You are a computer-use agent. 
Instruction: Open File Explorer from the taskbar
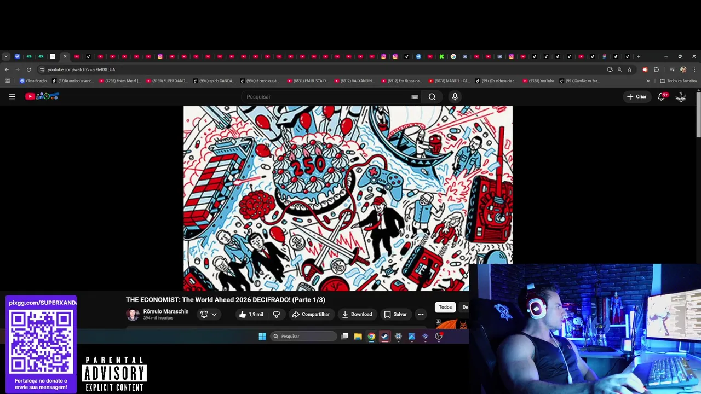click(358, 337)
